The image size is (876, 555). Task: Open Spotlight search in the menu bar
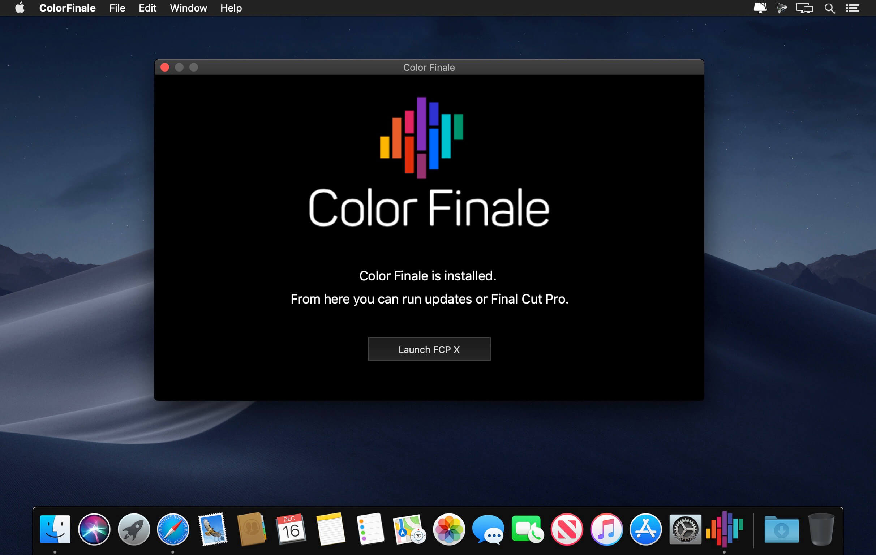click(829, 8)
